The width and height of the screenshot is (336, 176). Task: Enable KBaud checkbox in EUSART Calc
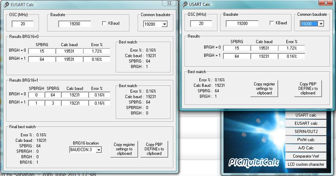pos(105,23)
